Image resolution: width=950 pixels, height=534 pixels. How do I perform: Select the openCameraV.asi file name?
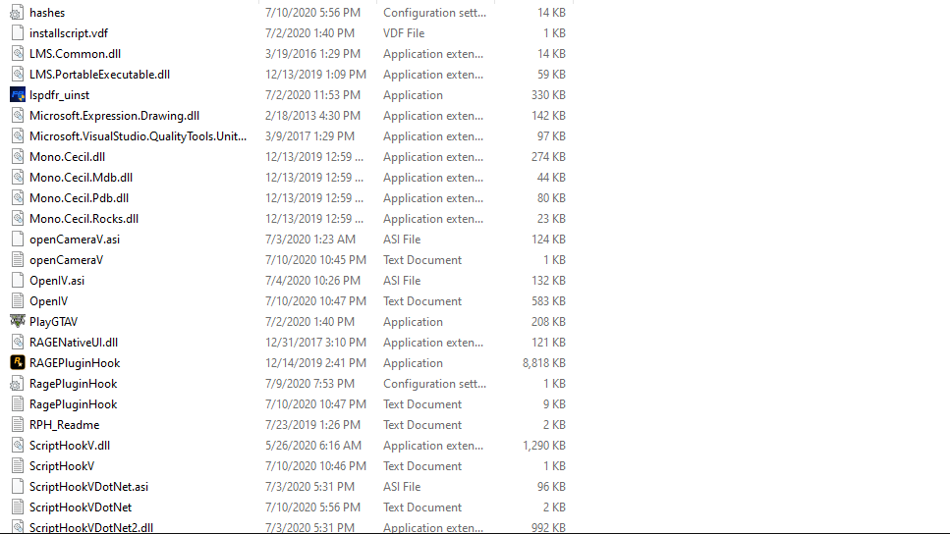click(75, 240)
